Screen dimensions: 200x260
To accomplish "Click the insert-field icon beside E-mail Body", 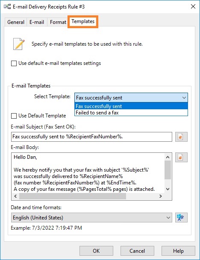I will pyautogui.click(x=181, y=157).
